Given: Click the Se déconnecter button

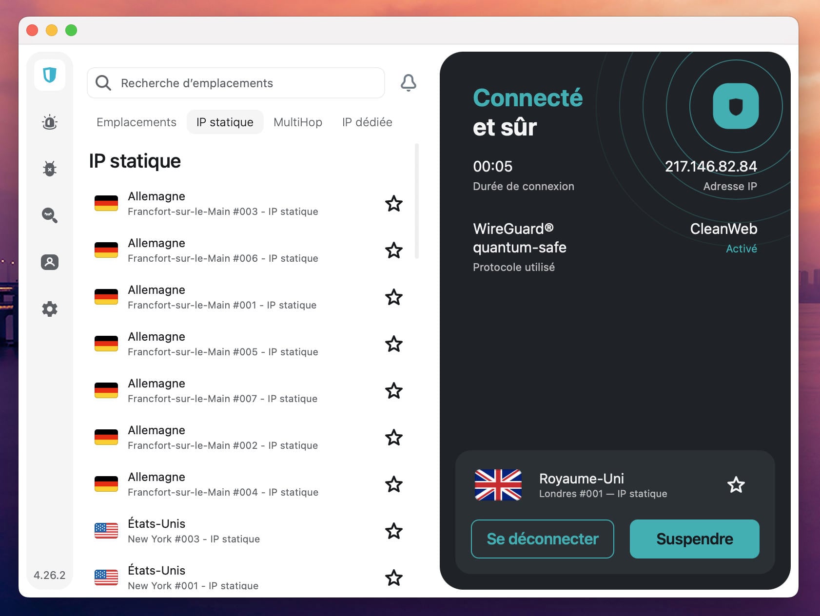Looking at the screenshot, I should (542, 539).
